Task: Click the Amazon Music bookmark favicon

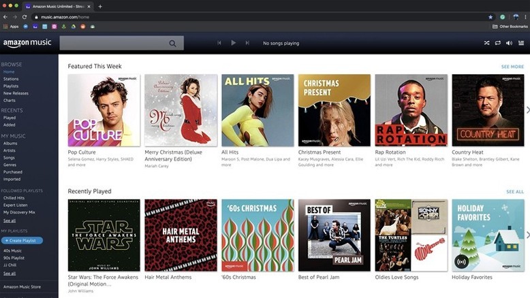Action: [35, 27]
